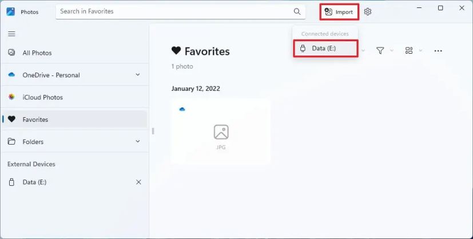The width and height of the screenshot is (473, 239).
Task: Open the three-dot more options menu
Action: [438, 51]
